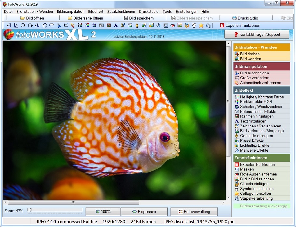
Task: Click the scissors crop icon in the toolbar
Action: [59, 25]
